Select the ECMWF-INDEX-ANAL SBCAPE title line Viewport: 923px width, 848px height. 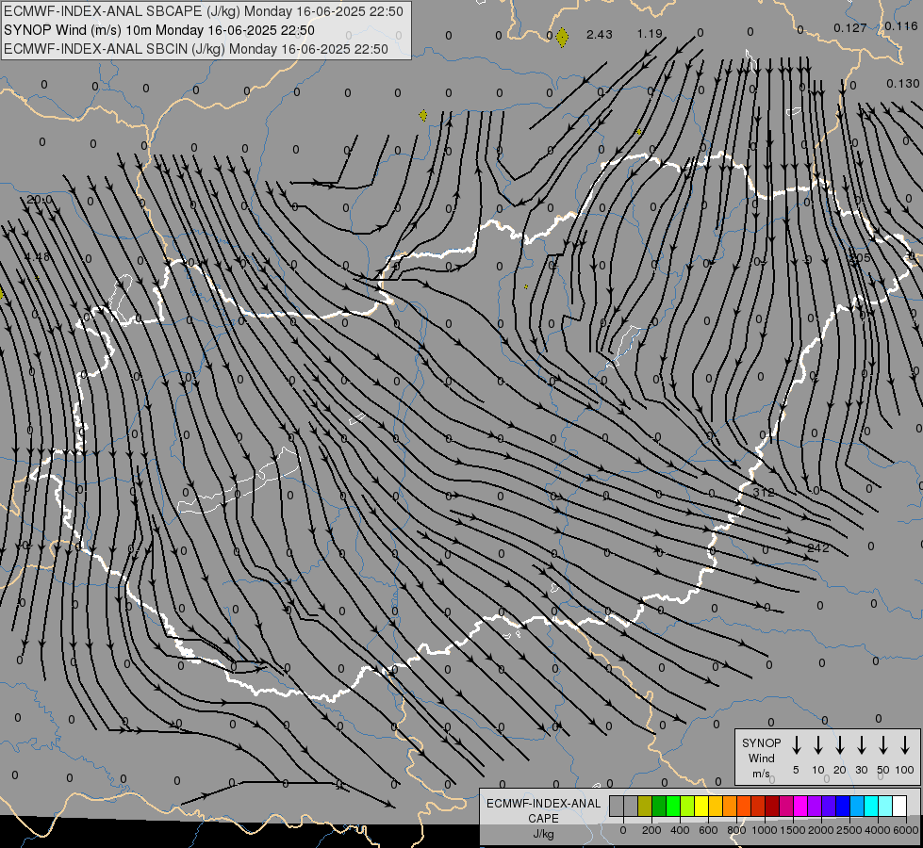coord(204,11)
